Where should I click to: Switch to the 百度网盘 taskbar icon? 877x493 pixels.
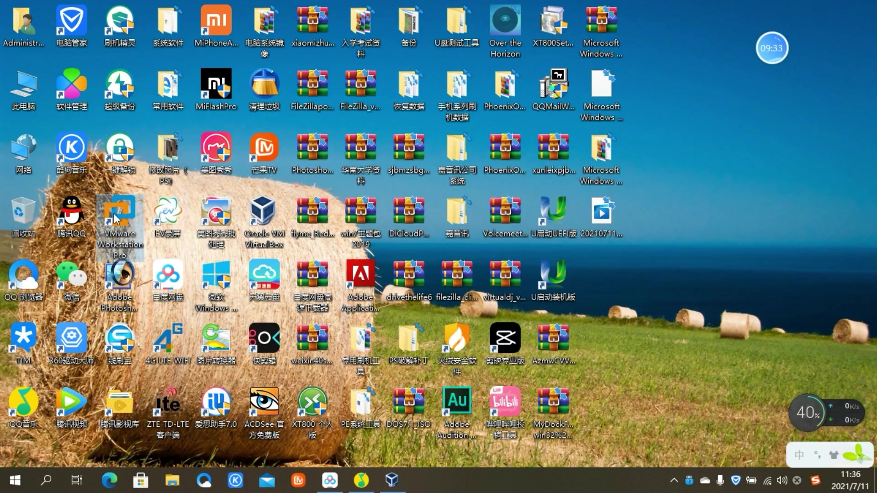[330, 480]
